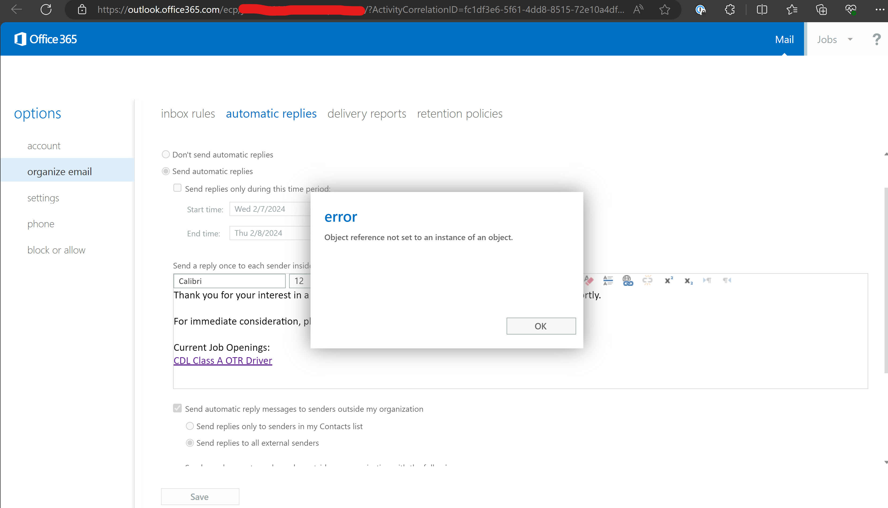Click the block or allow sidebar item
The height and width of the screenshot is (508, 888).
[x=56, y=250]
